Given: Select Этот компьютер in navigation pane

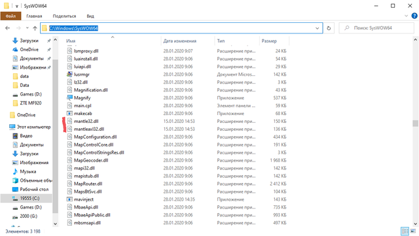Looking at the screenshot, I should click(x=33, y=127).
